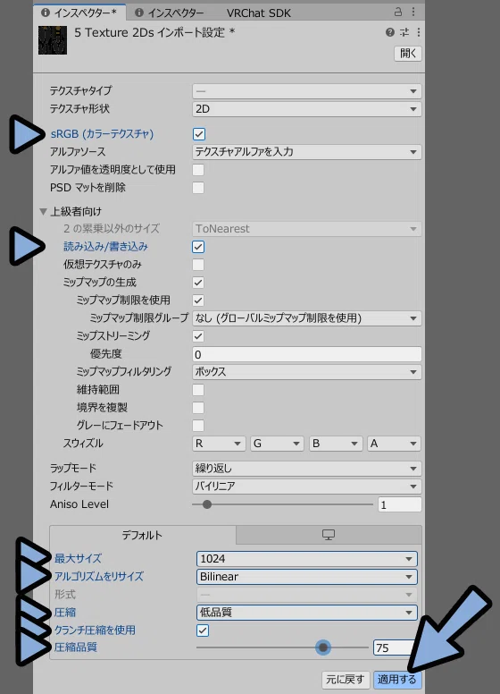The width and height of the screenshot is (500, 694).
Task: Open the テクスチャタイプ dropdown
Action: [306, 91]
